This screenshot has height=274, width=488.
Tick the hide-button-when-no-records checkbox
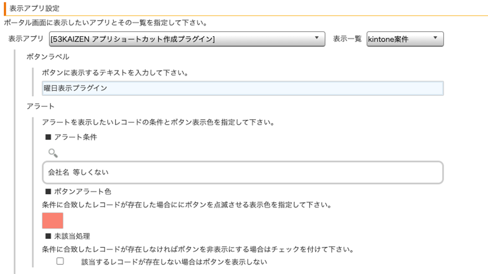(x=60, y=261)
